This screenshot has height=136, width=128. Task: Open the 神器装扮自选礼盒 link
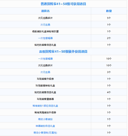coord(45,126)
